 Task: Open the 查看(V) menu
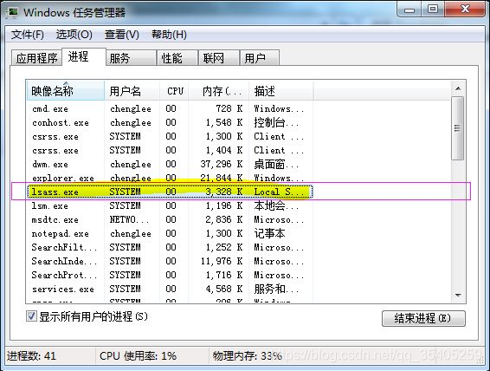[122, 35]
